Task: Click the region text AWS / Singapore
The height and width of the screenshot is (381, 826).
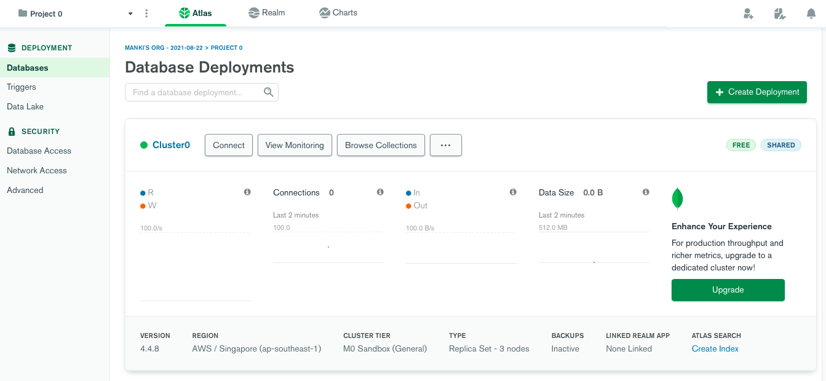Action: (x=256, y=348)
